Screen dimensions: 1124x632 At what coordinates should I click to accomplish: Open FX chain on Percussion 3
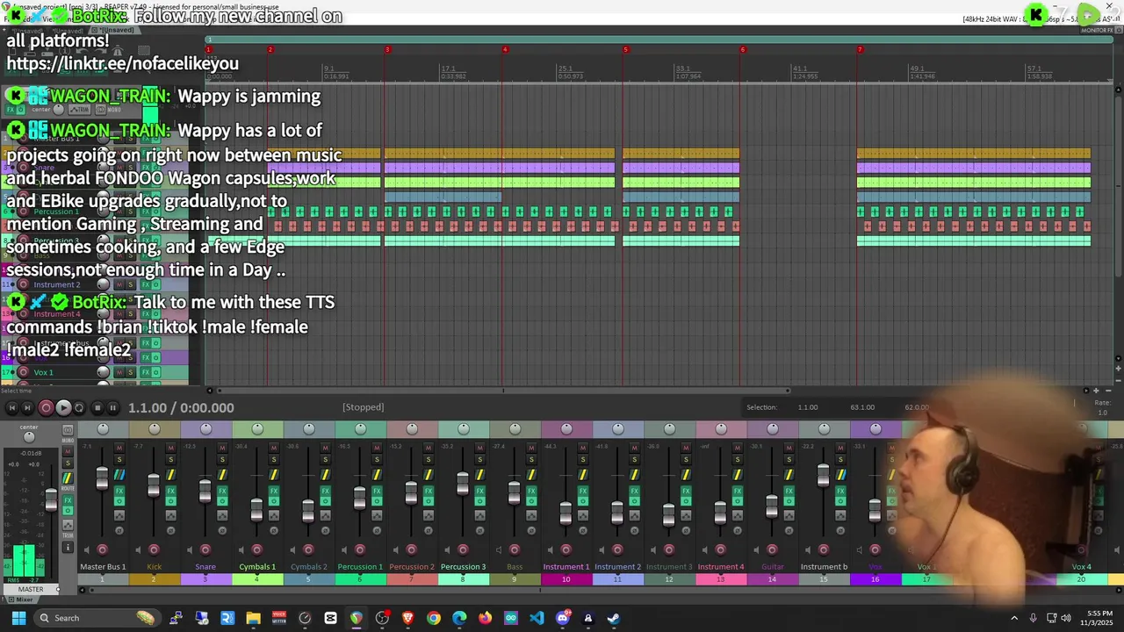pyautogui.click(x=480, y=492)
